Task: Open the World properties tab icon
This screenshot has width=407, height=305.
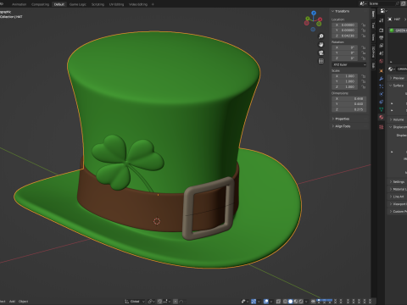Action: tap(382, 61)
